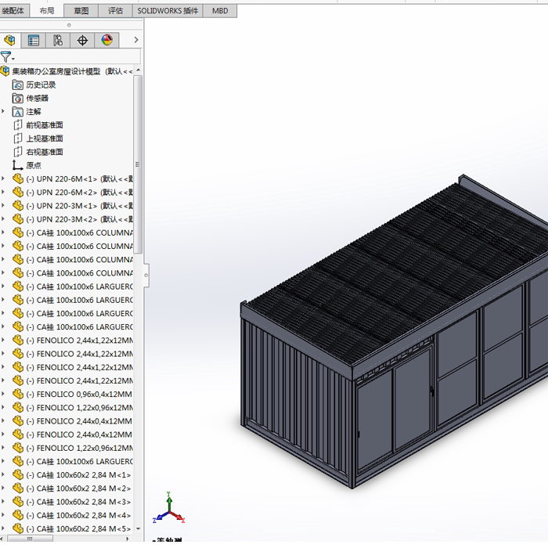The width and height of the screenshot is (548, 548).
Task: Switch to the SOLIDWORKS 插件 tab
Action: [168, 11]
